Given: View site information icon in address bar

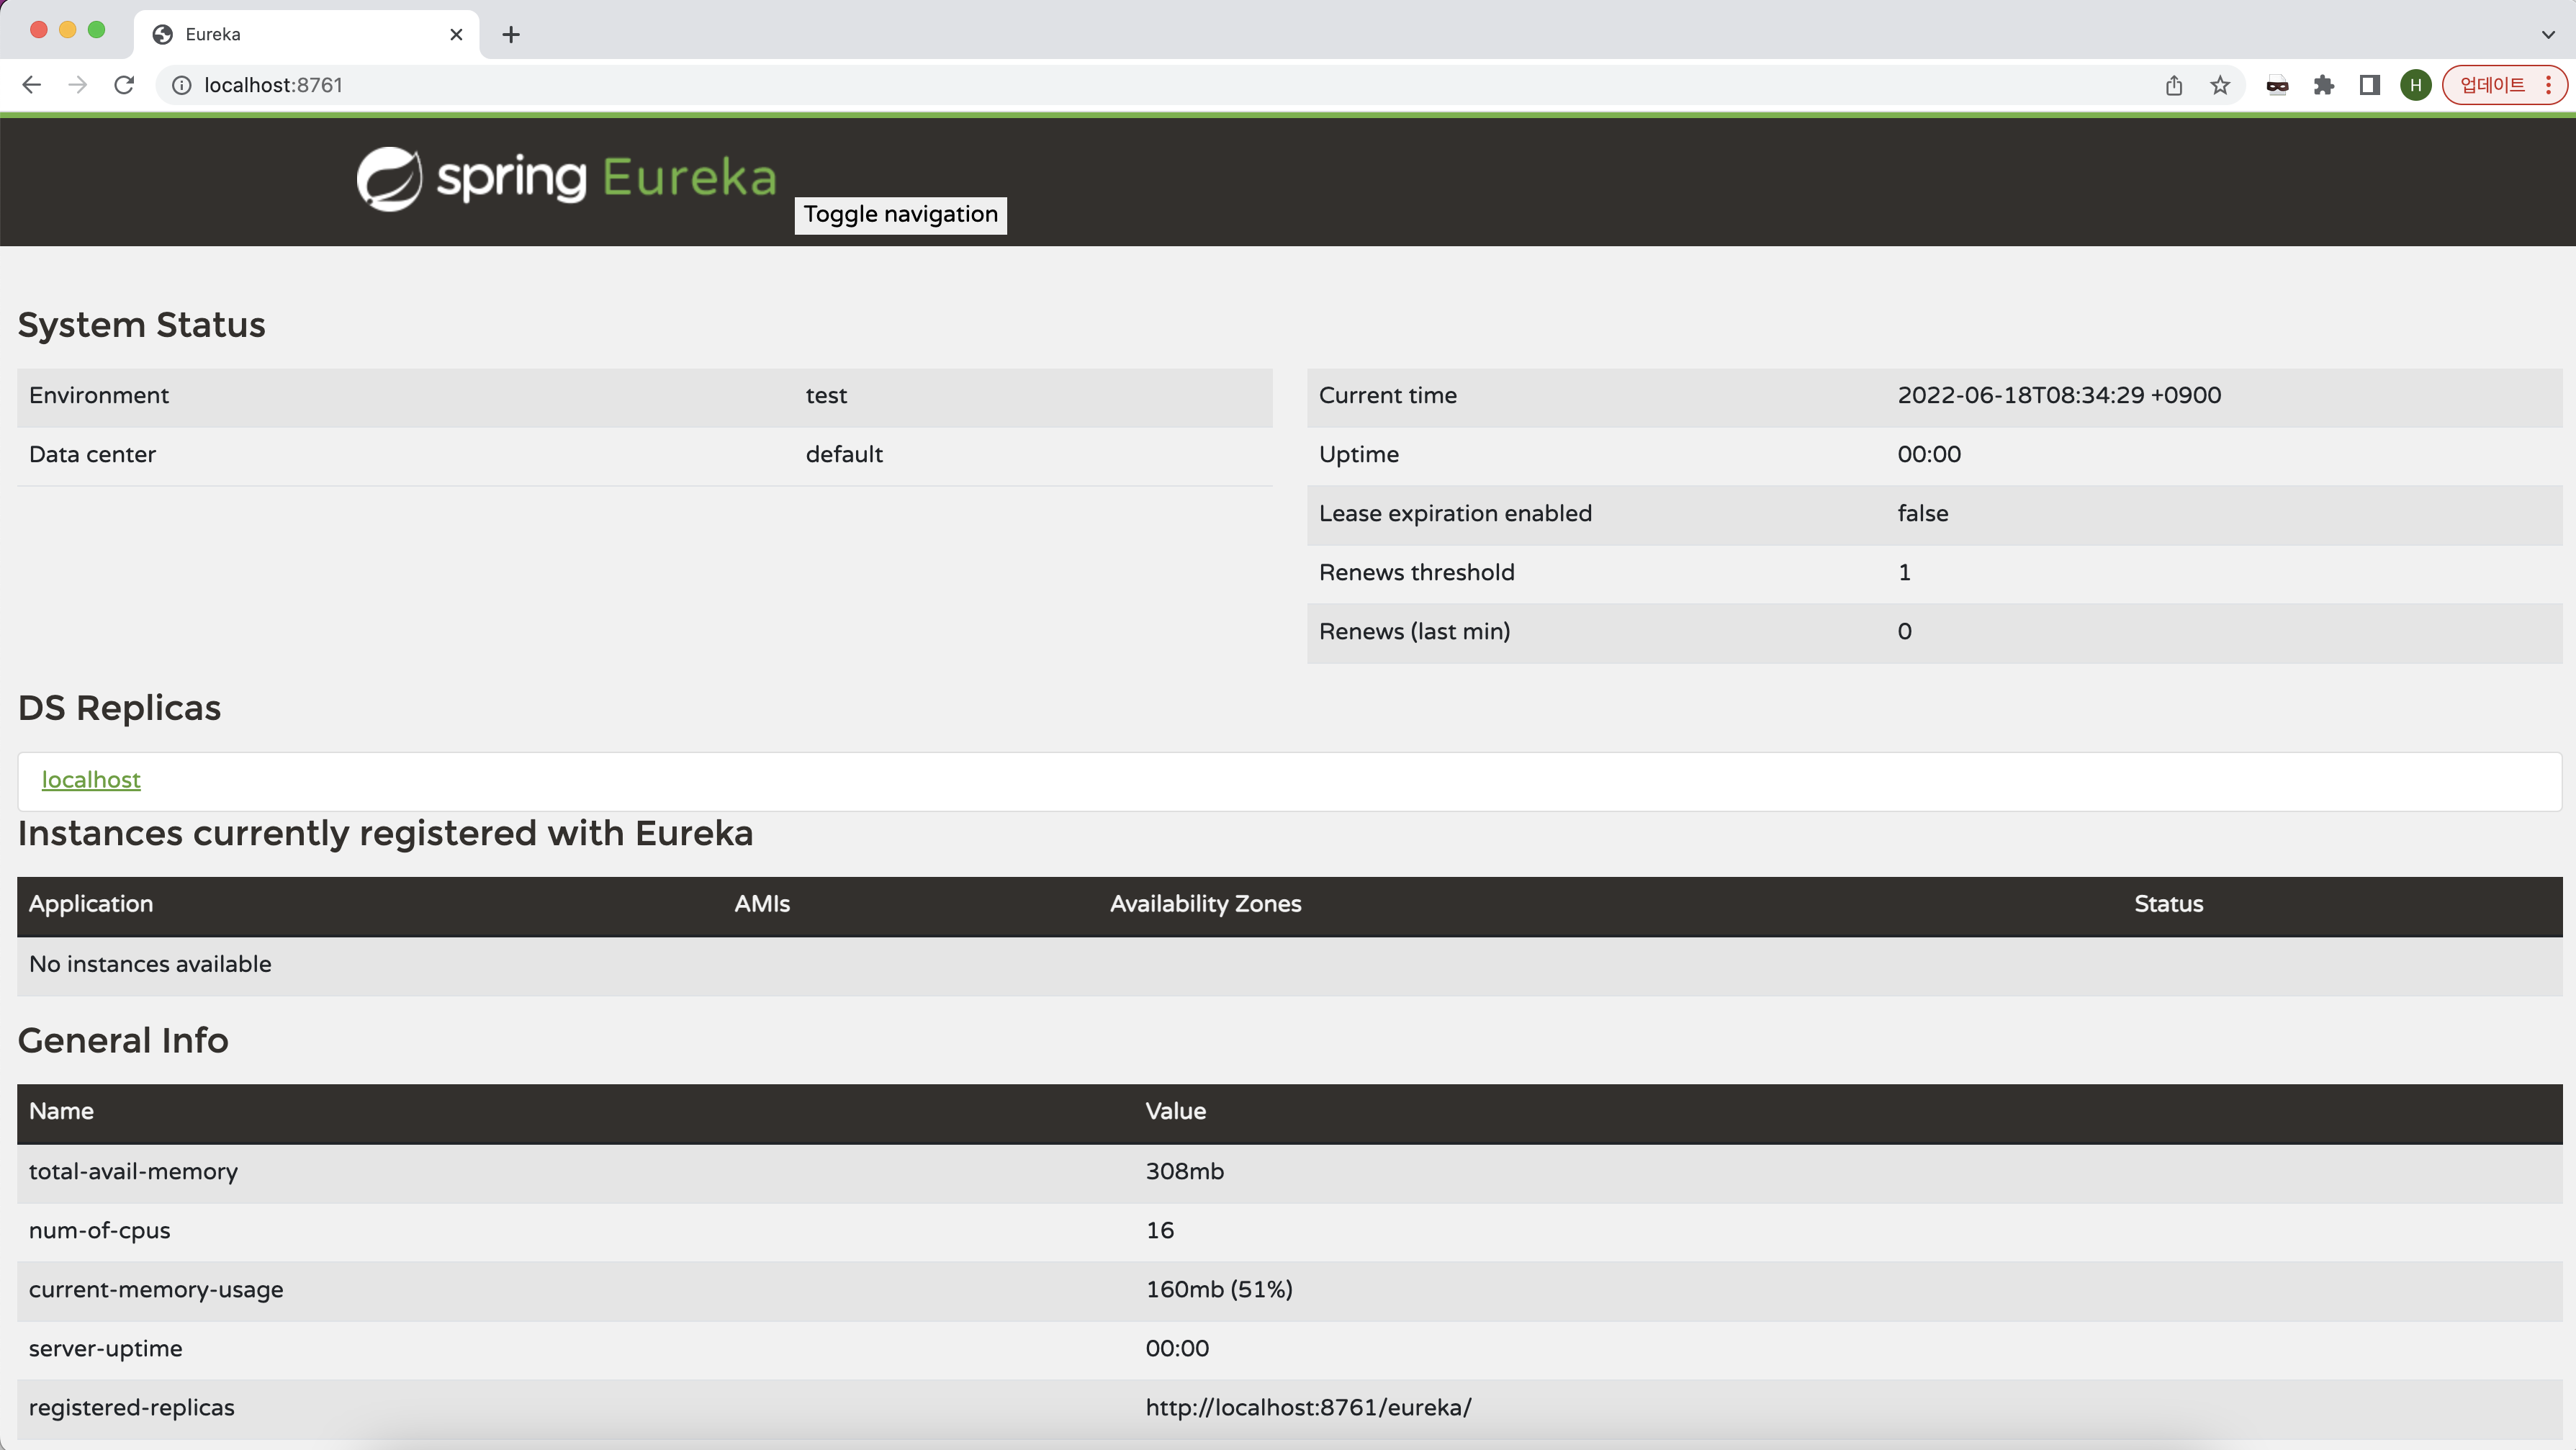Looking at the screenshot, I should 182,85.
